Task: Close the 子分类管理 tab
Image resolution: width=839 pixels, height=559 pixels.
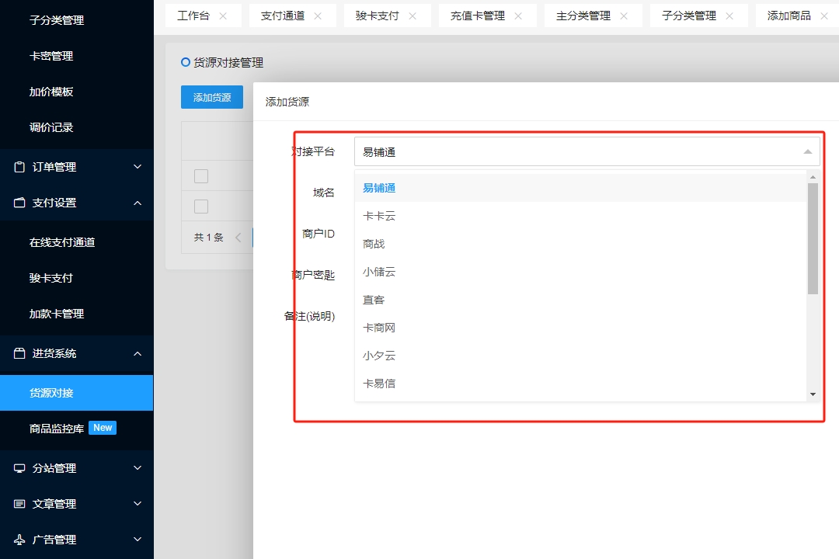Action: (729, 16)
